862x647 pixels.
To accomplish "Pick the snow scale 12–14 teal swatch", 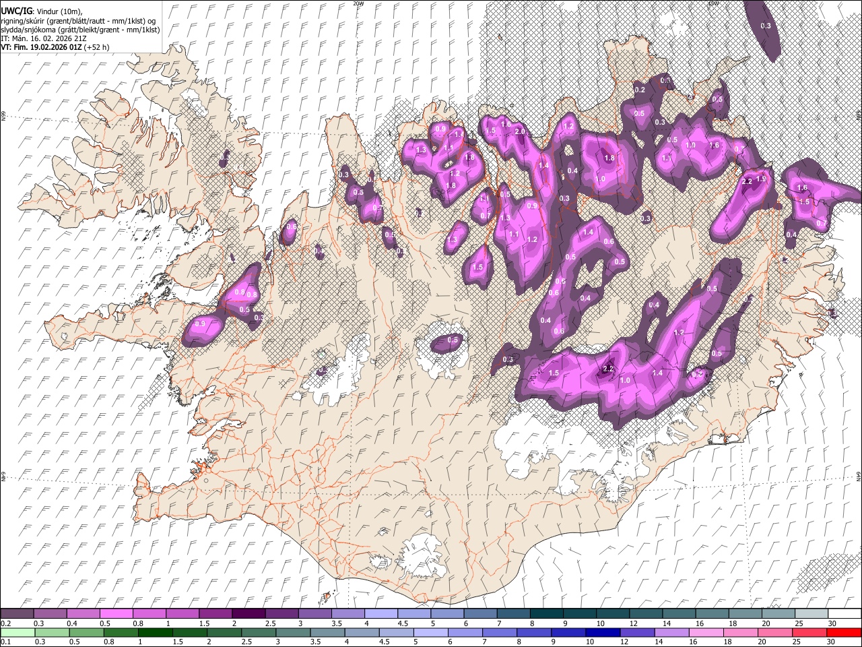I will (x=644, y=614).
